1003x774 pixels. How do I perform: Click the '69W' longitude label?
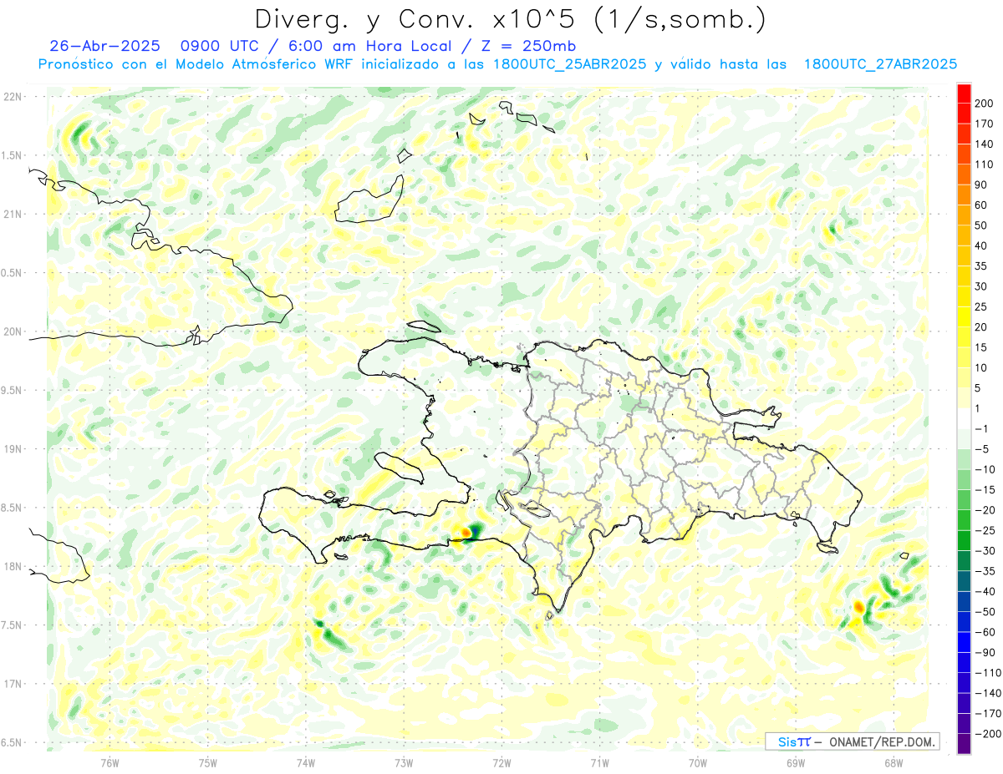796,762
